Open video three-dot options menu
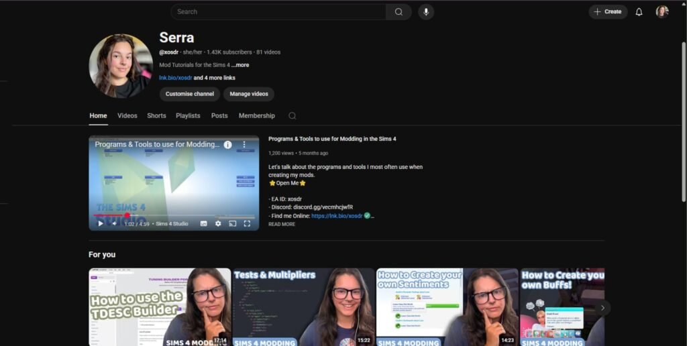Image resolution: width=687 pixels, height=346 pixels. coord(245,145)
